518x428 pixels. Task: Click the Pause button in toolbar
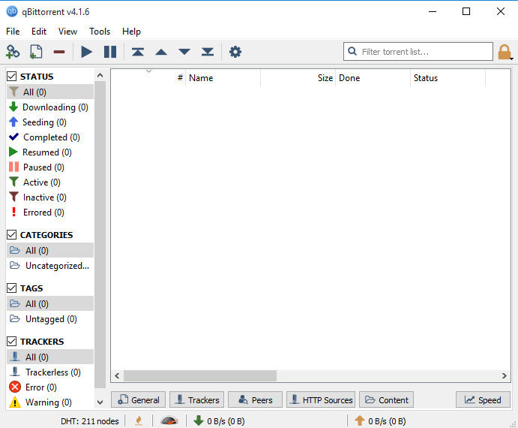(x=110, y=52)
